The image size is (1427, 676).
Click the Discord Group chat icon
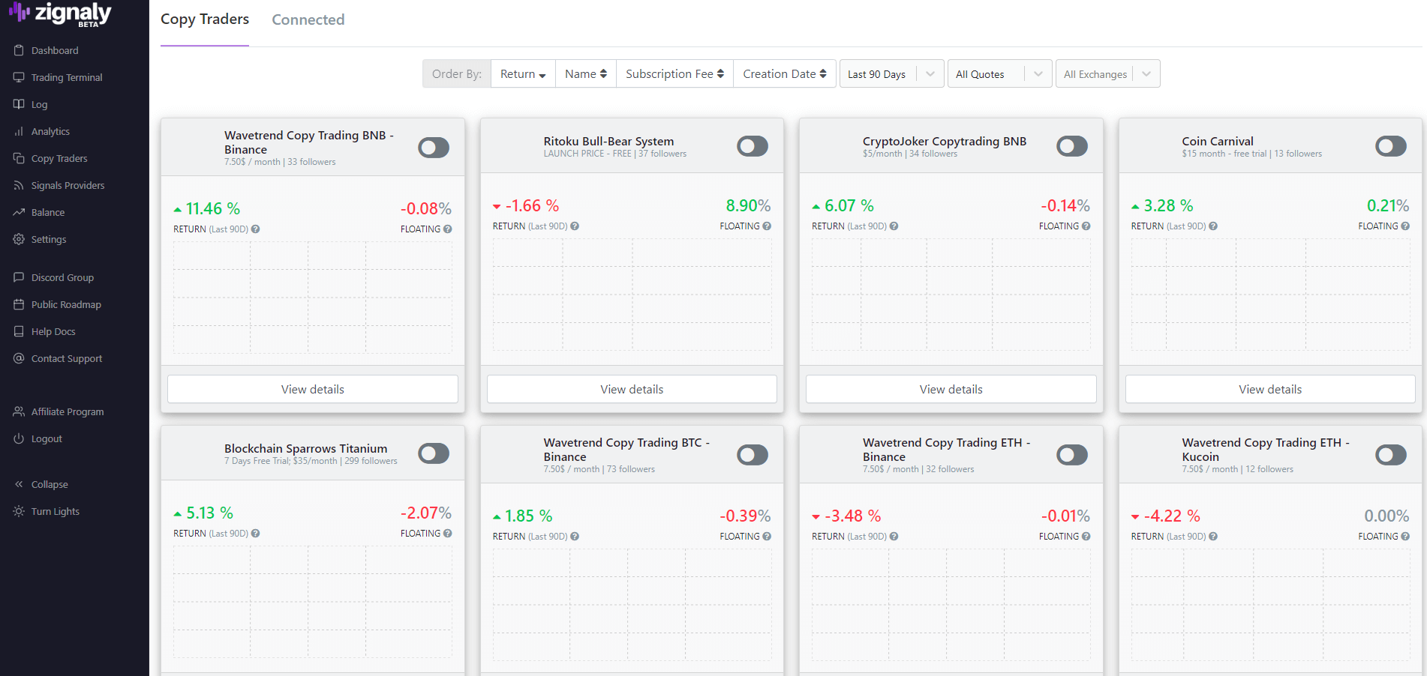coord(19,277)
